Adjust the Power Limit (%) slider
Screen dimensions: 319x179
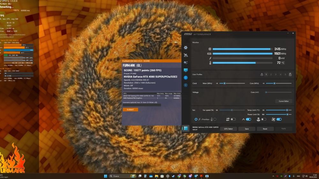click(x=279, y=114)
